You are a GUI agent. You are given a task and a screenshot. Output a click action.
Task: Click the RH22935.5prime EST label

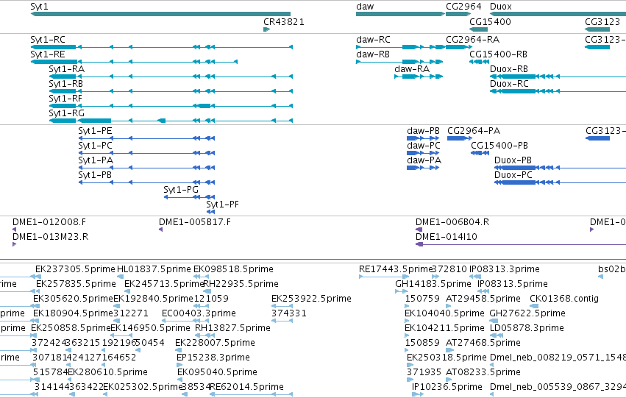coord(241,284)
